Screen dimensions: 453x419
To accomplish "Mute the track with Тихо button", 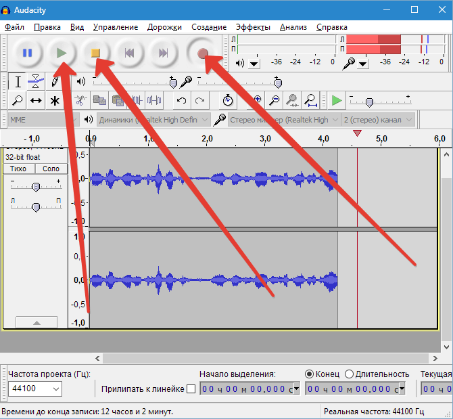I will pos(18,169).
